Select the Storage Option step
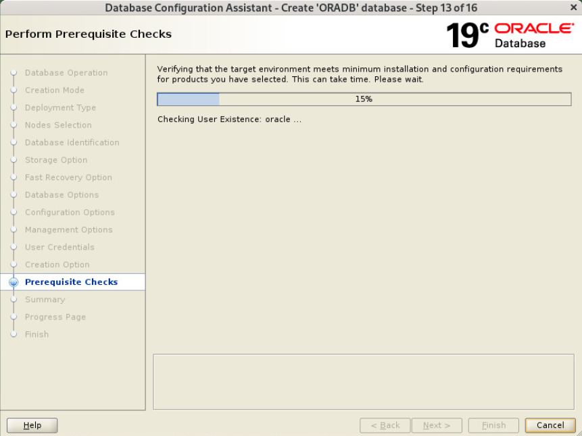This screenshot has height=436, width=582. (56, 160)
